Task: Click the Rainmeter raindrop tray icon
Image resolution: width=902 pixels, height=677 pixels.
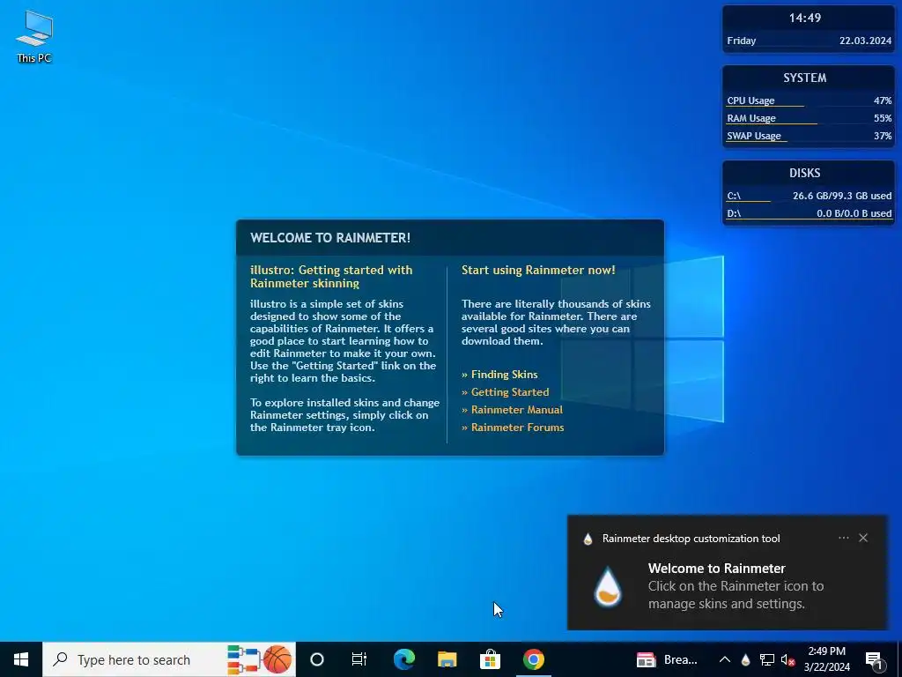Action: click(x=745, y=659)
